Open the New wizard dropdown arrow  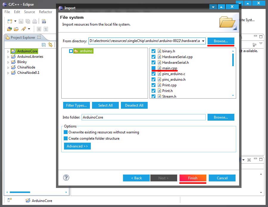pyautogui.click(x=15, y=21)
